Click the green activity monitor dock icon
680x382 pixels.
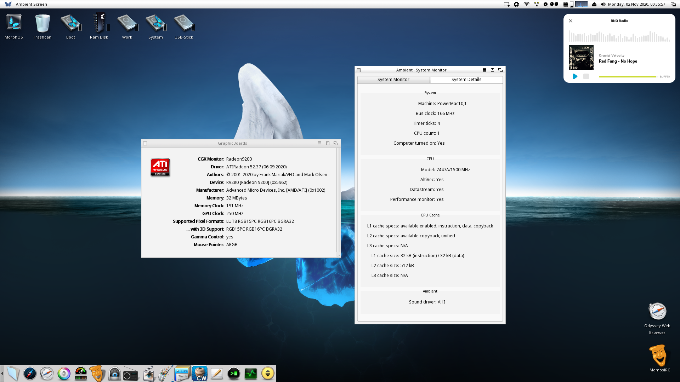[251, 374]
